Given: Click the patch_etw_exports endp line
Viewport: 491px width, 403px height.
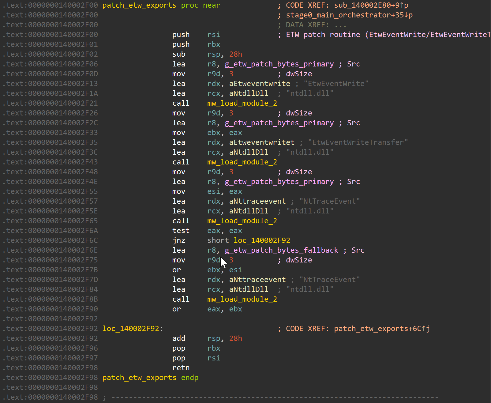Looking at the screenshot, I should (x=150, y=378).
